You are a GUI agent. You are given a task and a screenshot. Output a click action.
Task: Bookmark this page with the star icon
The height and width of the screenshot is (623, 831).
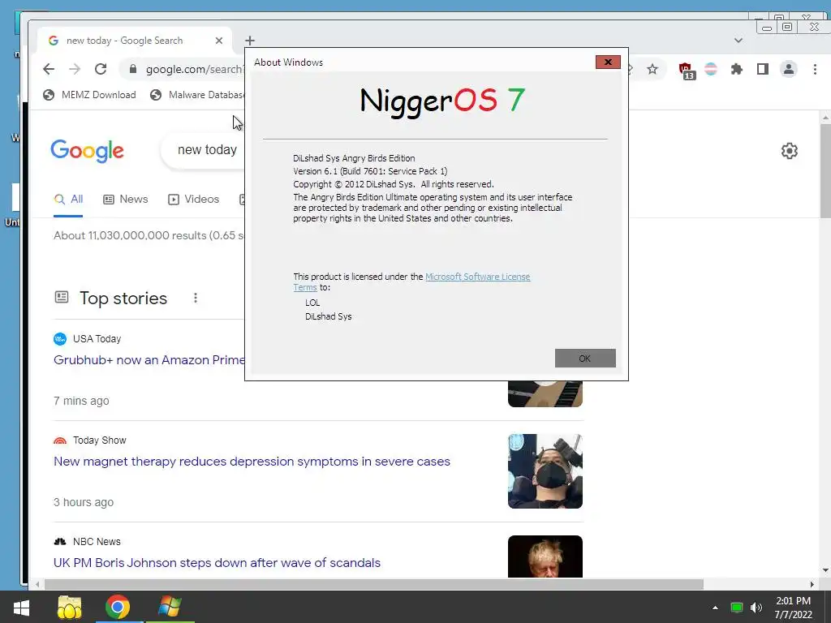click(652, 69)
